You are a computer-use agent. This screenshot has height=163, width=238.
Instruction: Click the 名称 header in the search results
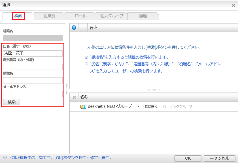pyautogui.click(x=93, y=27)
